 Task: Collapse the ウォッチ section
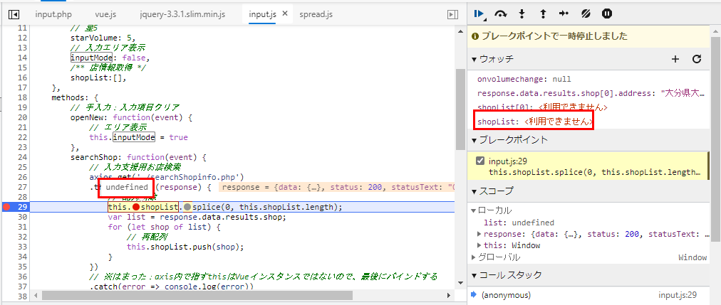tap(475, 59)
